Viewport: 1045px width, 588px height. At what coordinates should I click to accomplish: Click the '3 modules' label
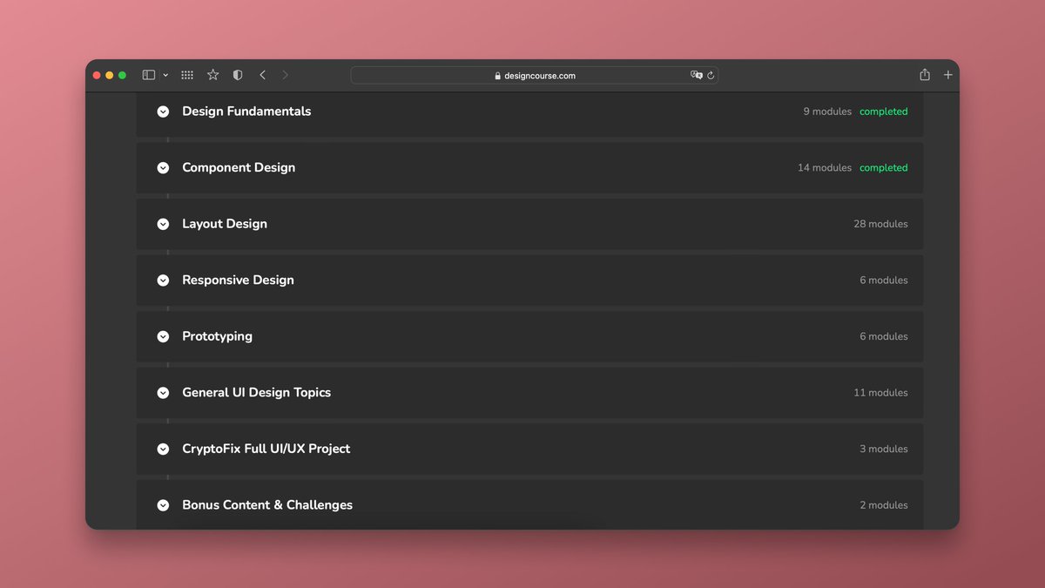point(884,449)
